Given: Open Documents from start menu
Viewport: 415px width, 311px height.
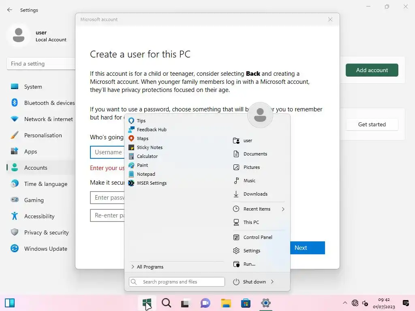Looking at the screenshot, I should point(250,154).
